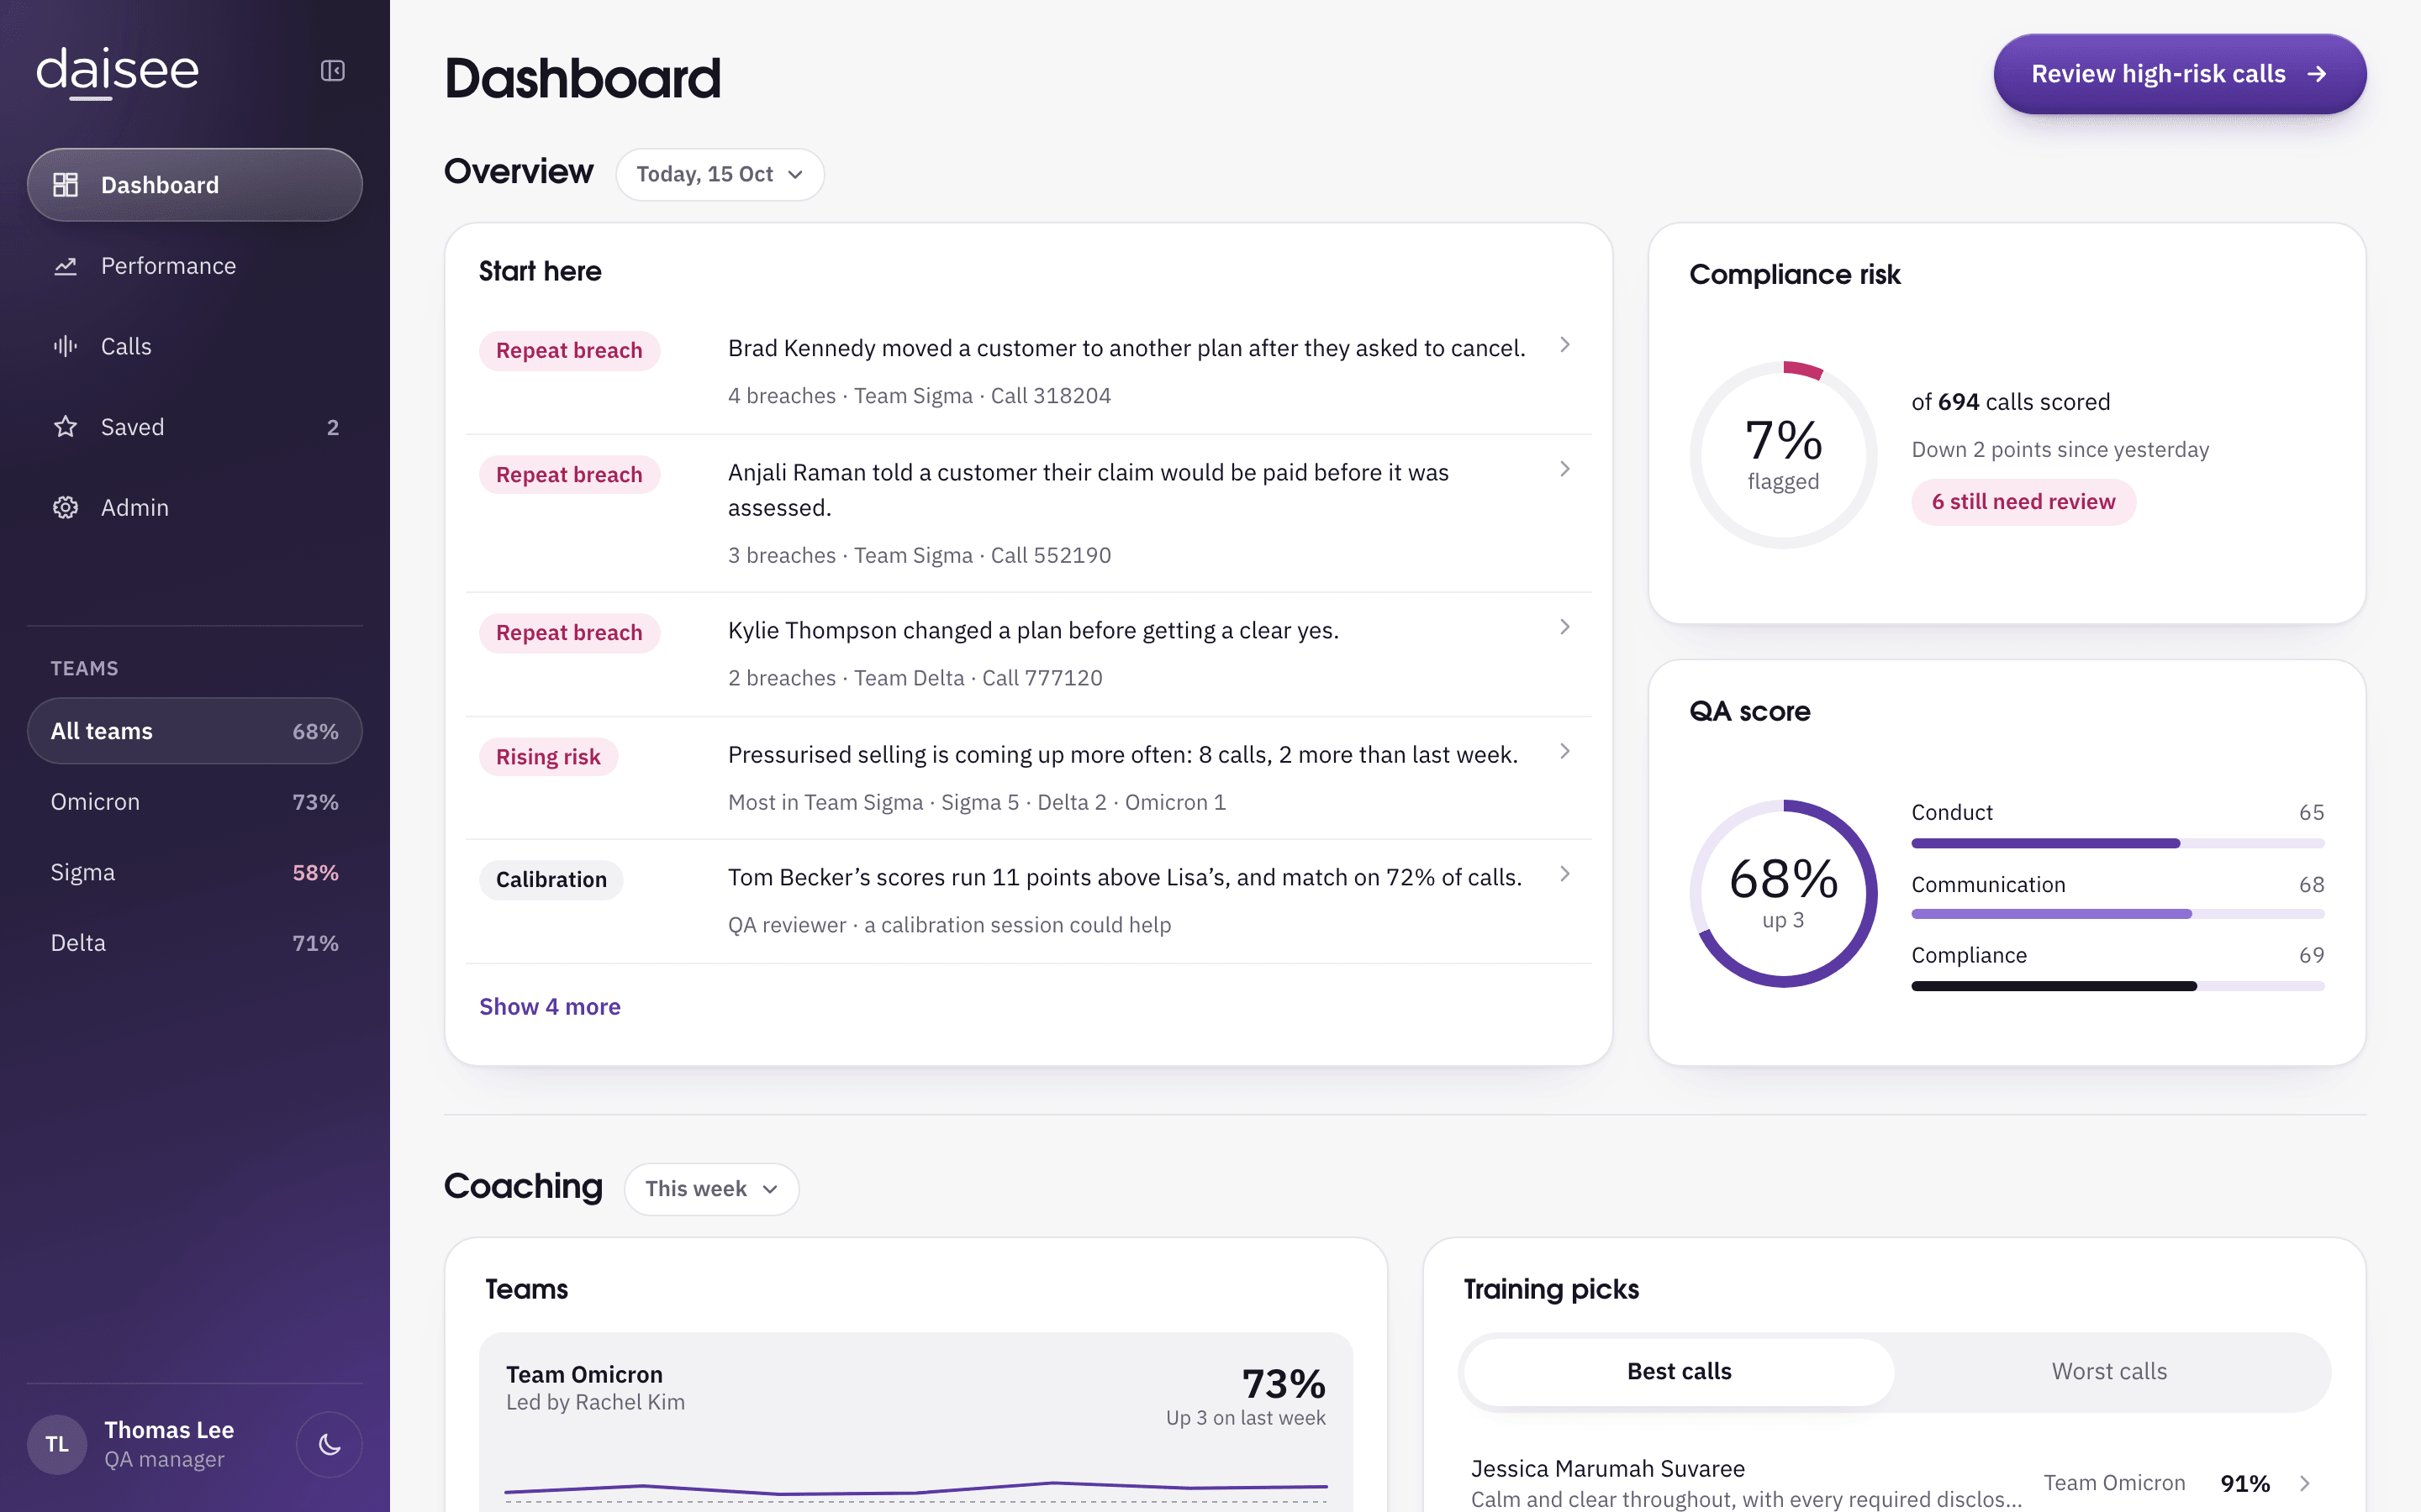This screenshot has height=1512, width=2421.
Task: Open the Brad Kennedy breach row chevron
Action: coord(1564,345)
